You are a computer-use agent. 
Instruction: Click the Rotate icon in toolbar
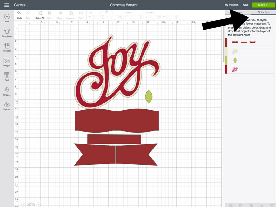127,17
